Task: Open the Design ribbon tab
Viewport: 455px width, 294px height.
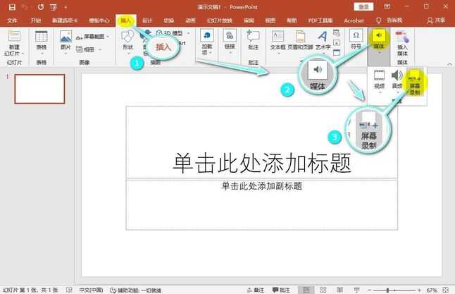Action: coord(147,20)
